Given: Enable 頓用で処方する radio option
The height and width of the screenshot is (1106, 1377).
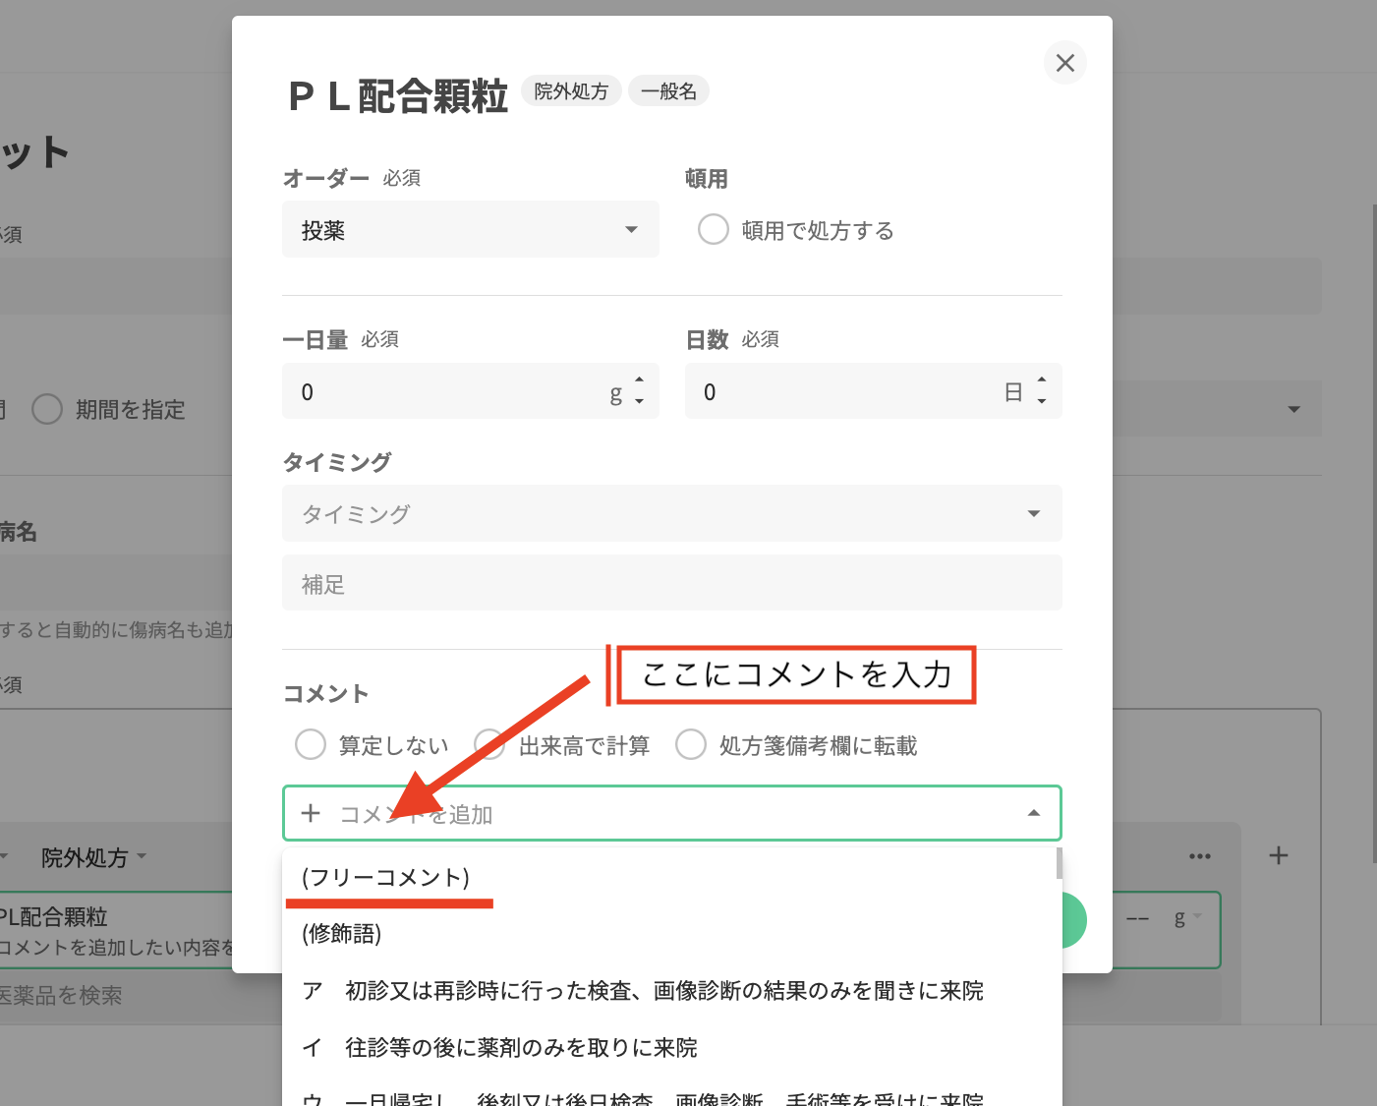Looking at the screenshot, I should coord(713,230).
